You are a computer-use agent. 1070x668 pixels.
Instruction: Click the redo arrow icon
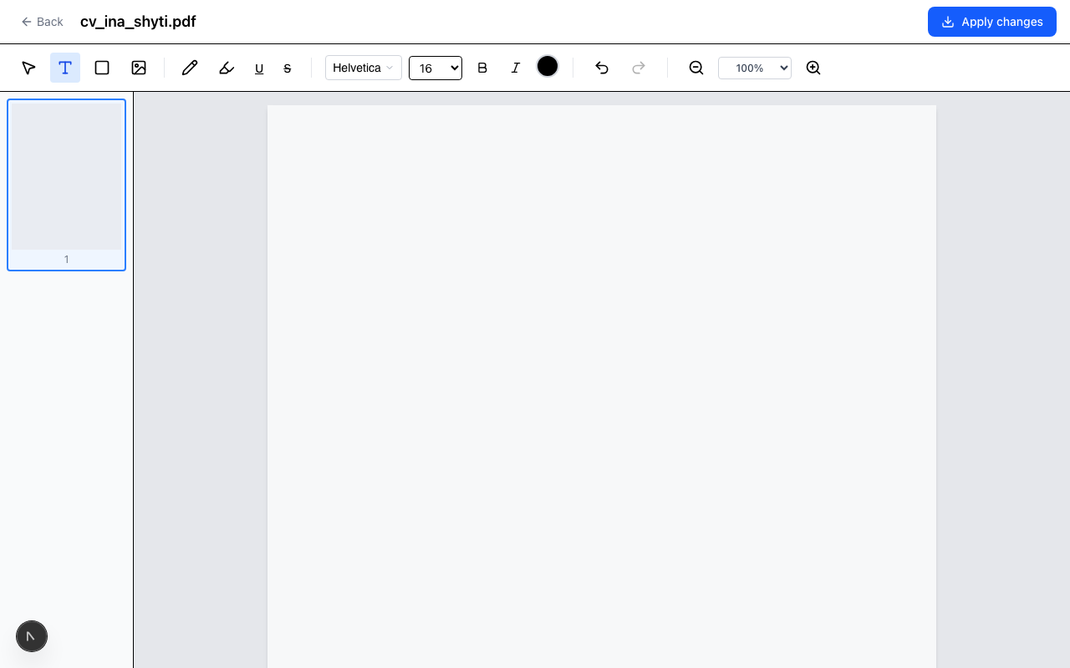(x=639, y=68)
